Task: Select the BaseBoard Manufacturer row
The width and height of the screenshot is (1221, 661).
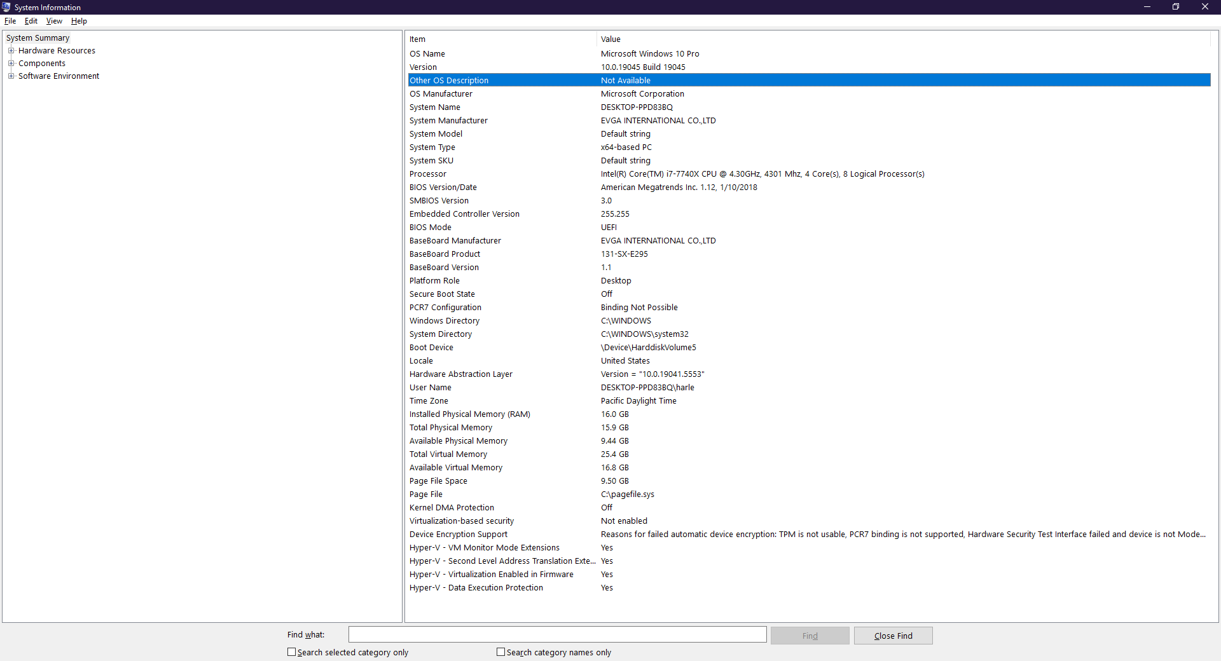Action: (x=809, y=241)
